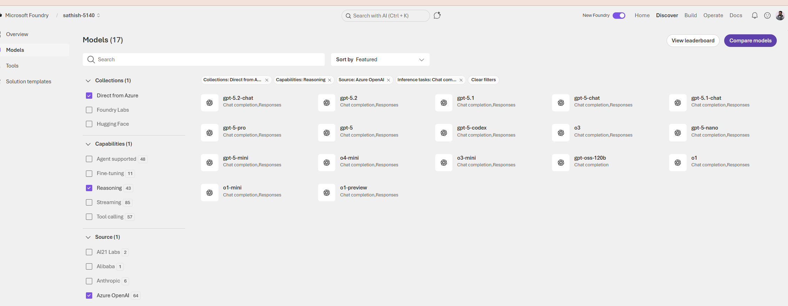Enable the Tool calling checkbox

(x=89, y=217)
